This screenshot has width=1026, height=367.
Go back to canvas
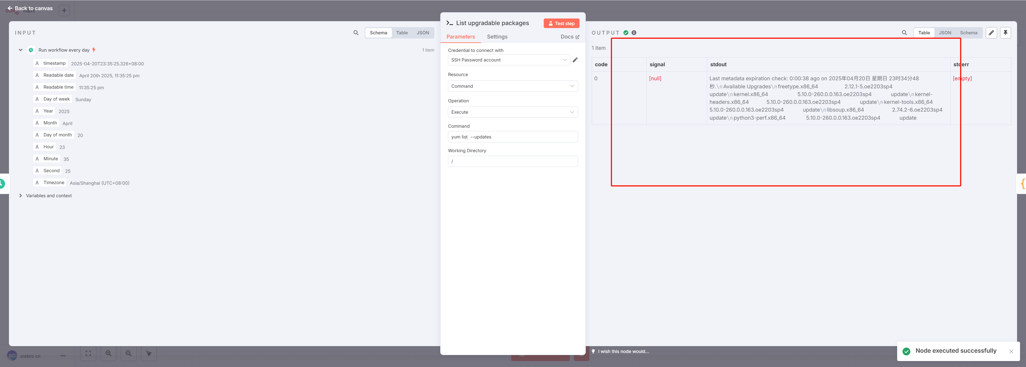point(30,8)
